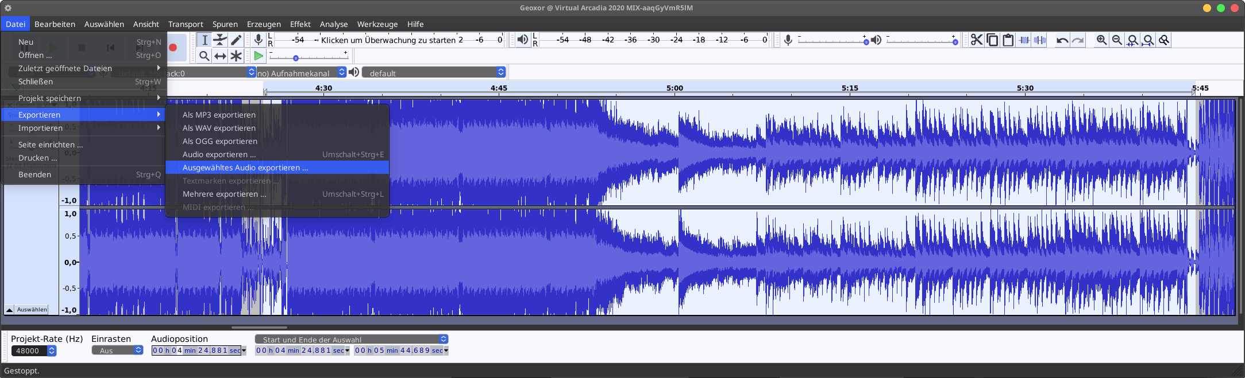The height and width of the screenshot is (378, 1245).
Task: Choose 'Als OGG exportieren'
Action: (277, 141)
